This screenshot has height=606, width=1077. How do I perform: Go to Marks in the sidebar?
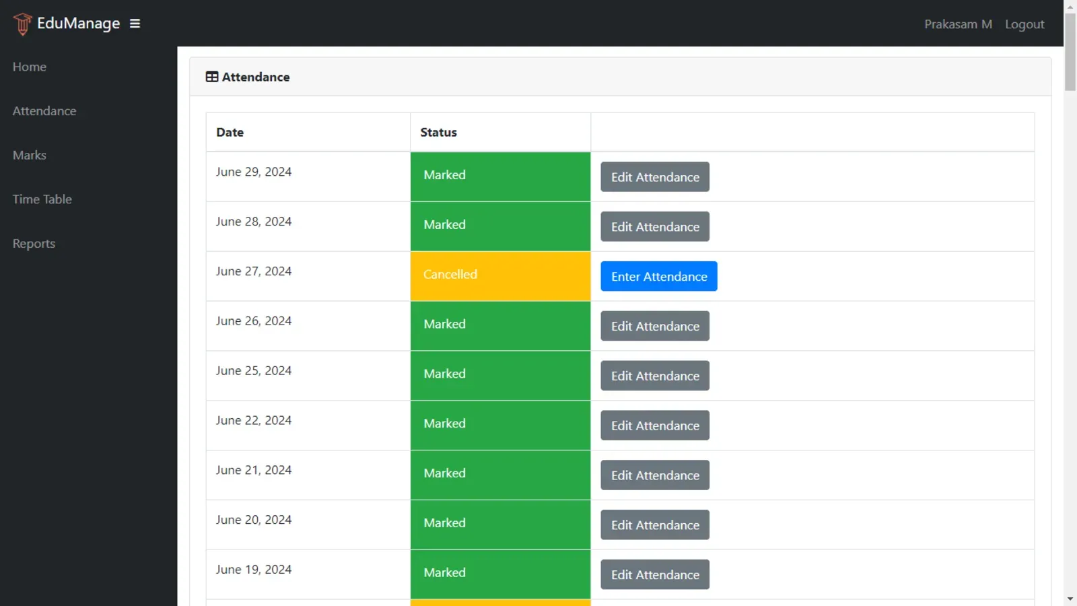click(30, 155)
